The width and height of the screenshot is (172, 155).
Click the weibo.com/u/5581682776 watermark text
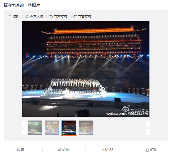pos(127,114)
